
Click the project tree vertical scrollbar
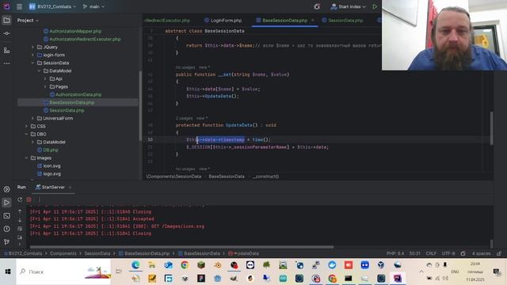(140, 105)
